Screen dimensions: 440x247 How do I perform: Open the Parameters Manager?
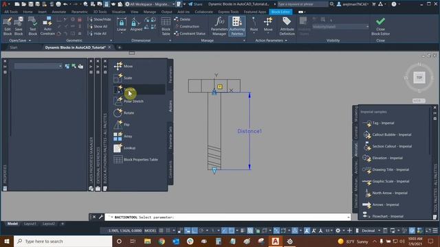[219, 26]
